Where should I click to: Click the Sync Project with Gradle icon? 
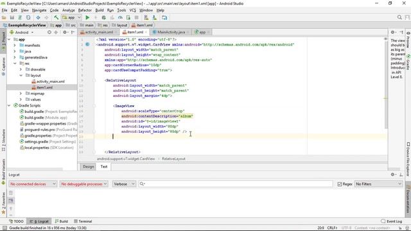click(20, 17)
